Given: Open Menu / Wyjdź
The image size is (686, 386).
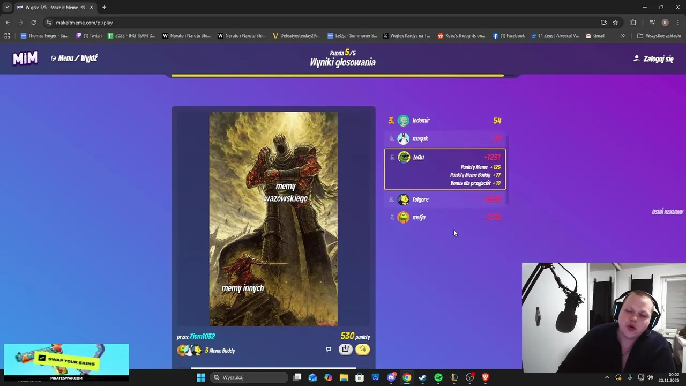Looking at the screenshot, I should (74, 58).
